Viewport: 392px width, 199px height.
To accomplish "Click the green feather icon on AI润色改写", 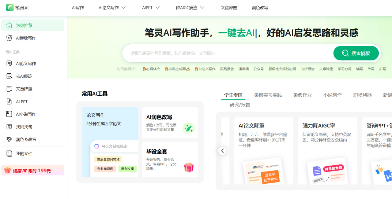I will tap(189, 128).
